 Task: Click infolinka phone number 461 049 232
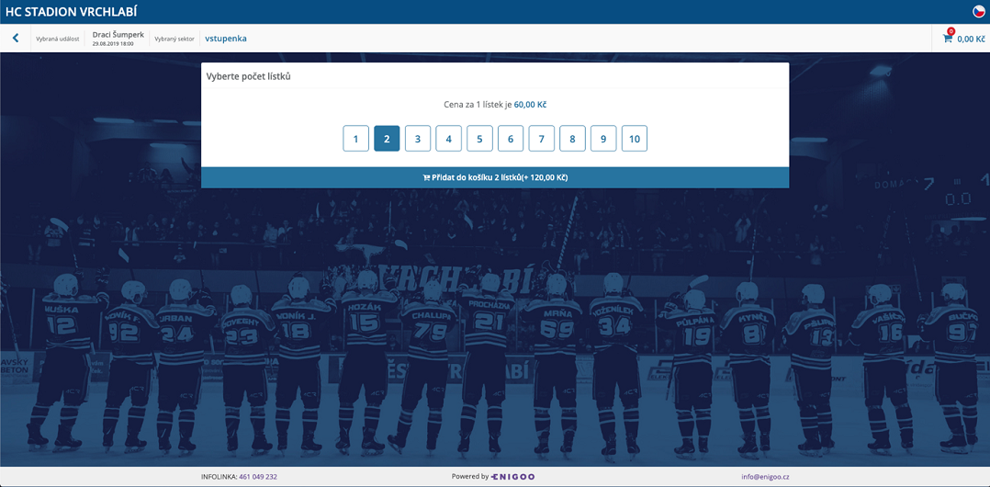pyautogui.click(x=258, y=477)
